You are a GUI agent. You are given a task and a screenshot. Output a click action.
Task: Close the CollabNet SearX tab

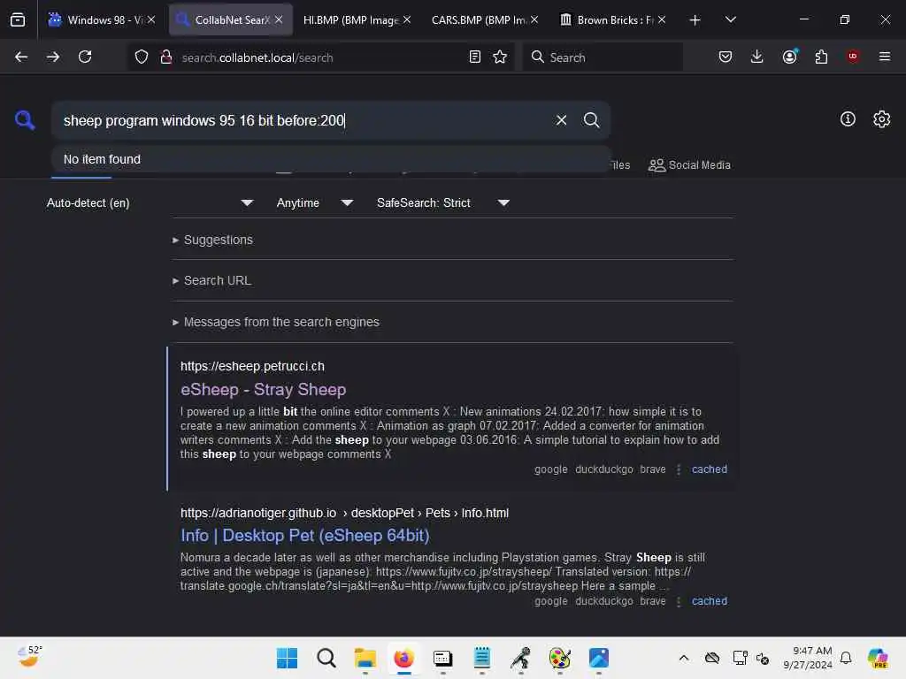(x=279, y=20)
